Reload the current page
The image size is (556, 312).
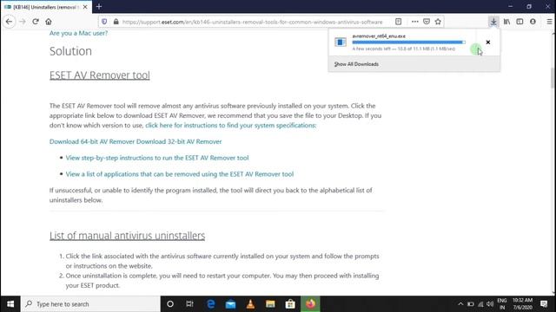[36, 22]
